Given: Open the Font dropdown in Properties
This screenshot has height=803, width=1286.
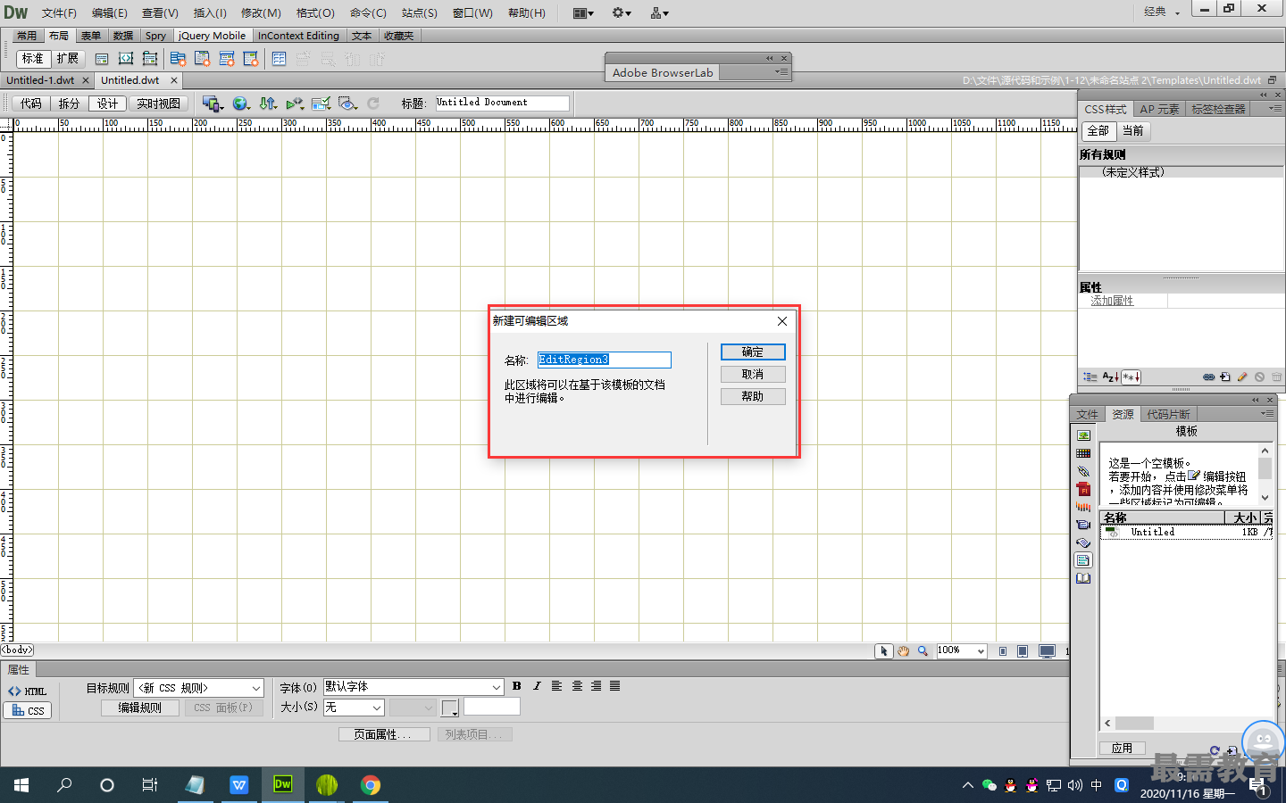Looking at the screenshot, I should coord(413,687).
